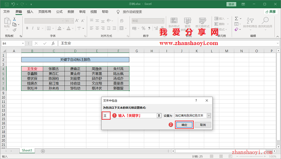Click the 确定 OK button
This screenshot has height=159, width=281.
tap(184, 125)
